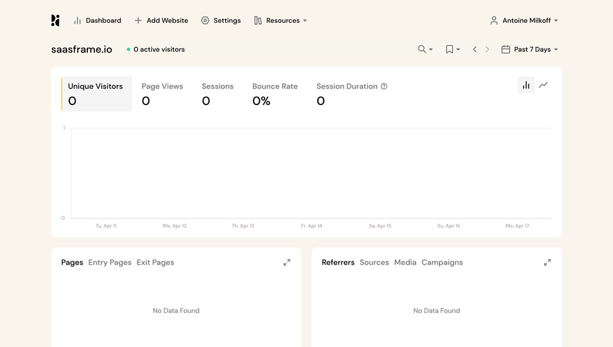Click the caret next to the search icon
This screenshot has width=613, height=347.
431,50
